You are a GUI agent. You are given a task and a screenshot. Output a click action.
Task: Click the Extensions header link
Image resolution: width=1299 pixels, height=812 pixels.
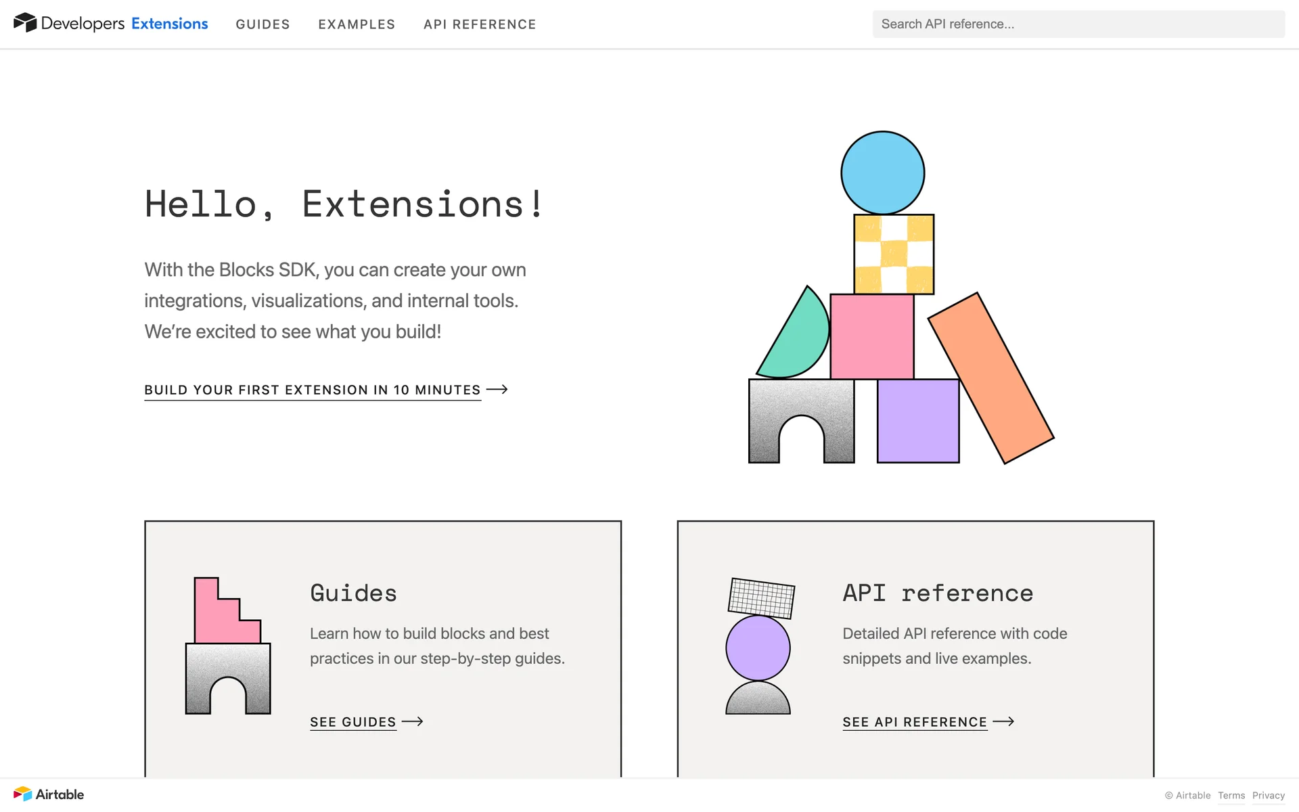pyautogui.click(x=169, y=24)
